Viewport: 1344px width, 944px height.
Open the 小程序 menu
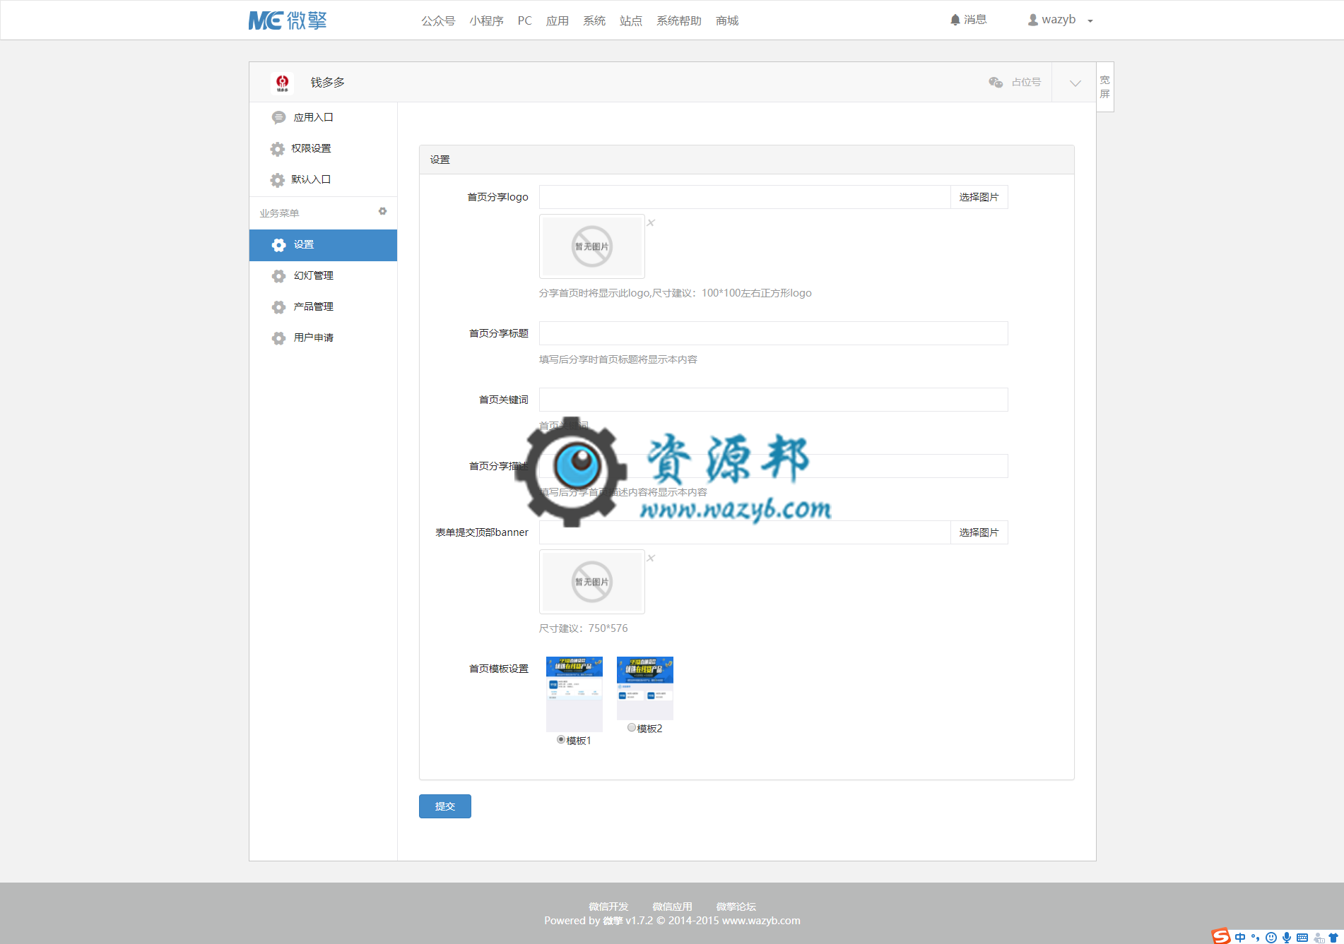486,20
